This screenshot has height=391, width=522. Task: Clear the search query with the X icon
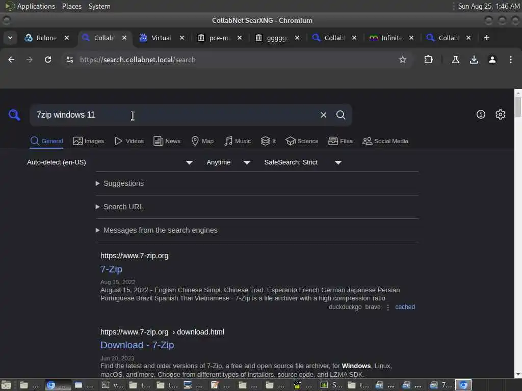click(x=323, y=115)
